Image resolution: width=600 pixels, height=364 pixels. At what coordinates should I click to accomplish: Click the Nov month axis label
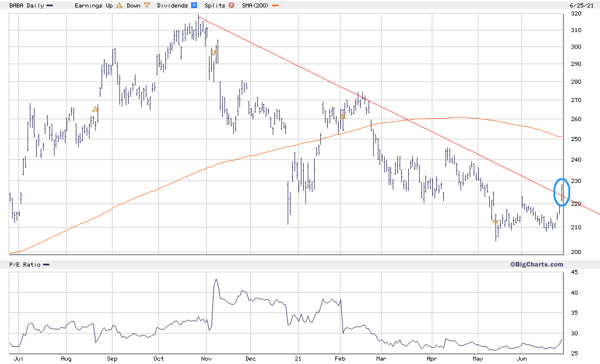coord(206,359)
